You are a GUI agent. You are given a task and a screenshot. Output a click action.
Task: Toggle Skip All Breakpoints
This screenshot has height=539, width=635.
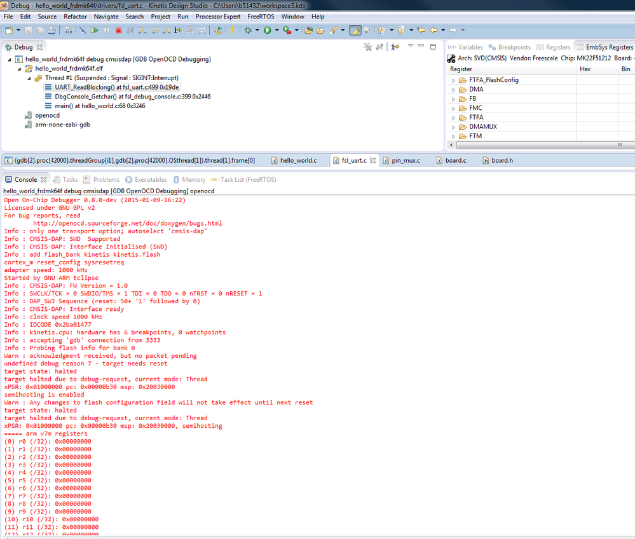pos(83,31)
